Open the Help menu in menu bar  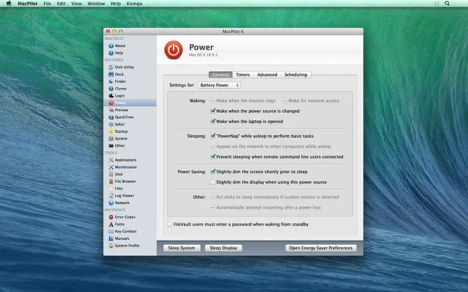(115, 4)
